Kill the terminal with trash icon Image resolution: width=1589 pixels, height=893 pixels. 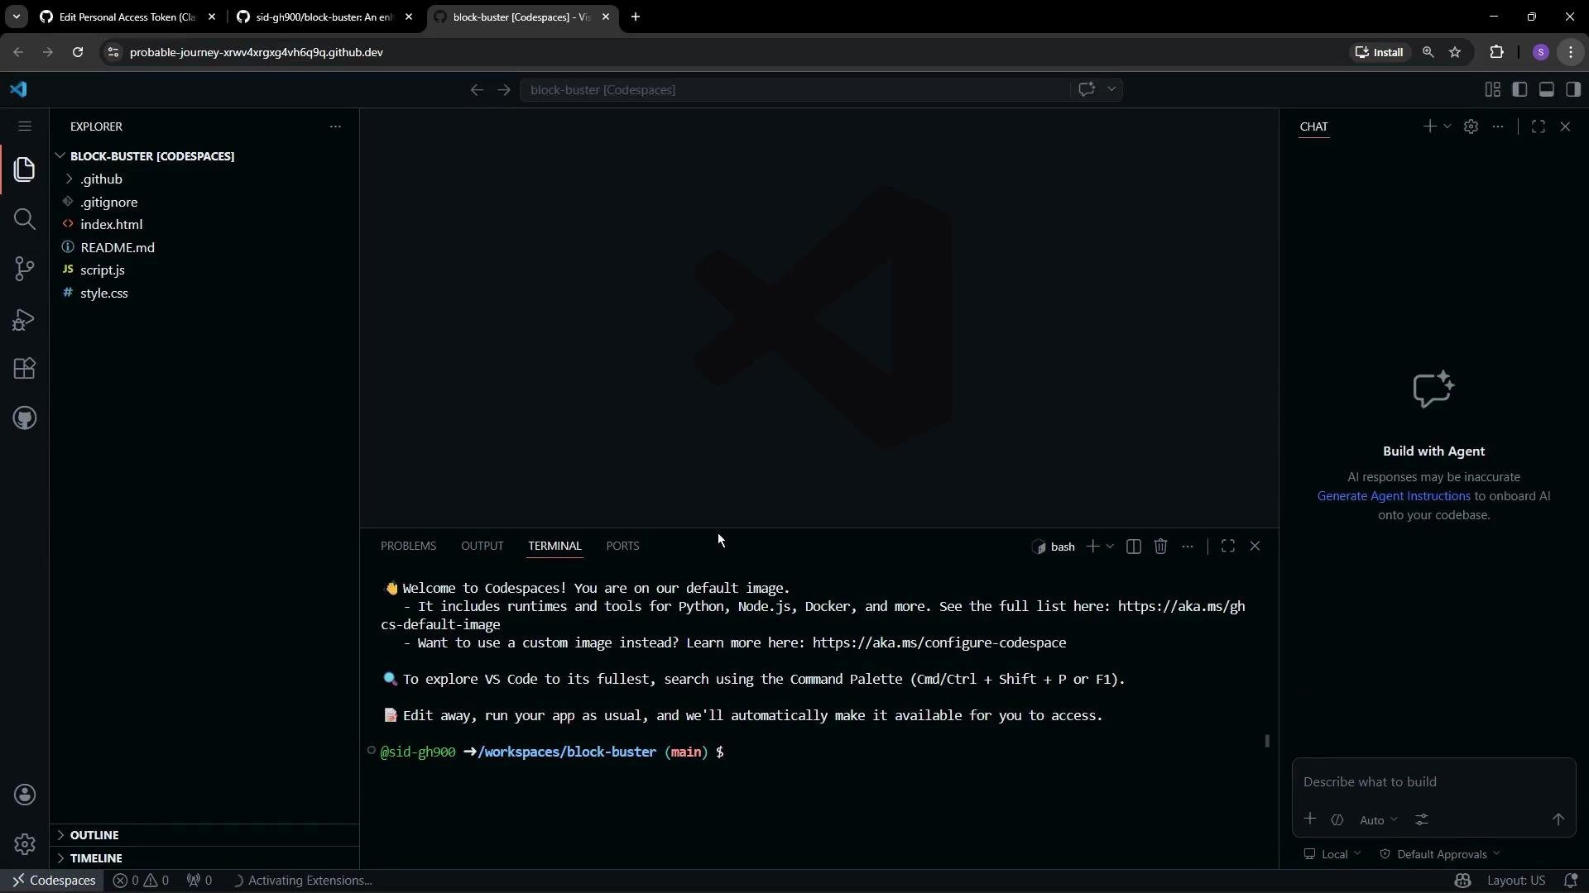(x=1161, y=547)
